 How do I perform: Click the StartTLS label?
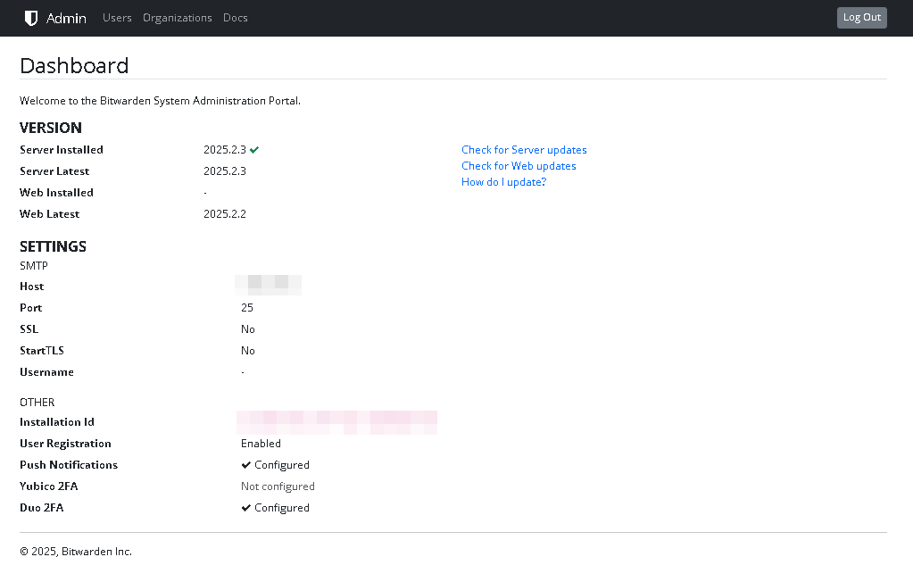click(42, 351)
